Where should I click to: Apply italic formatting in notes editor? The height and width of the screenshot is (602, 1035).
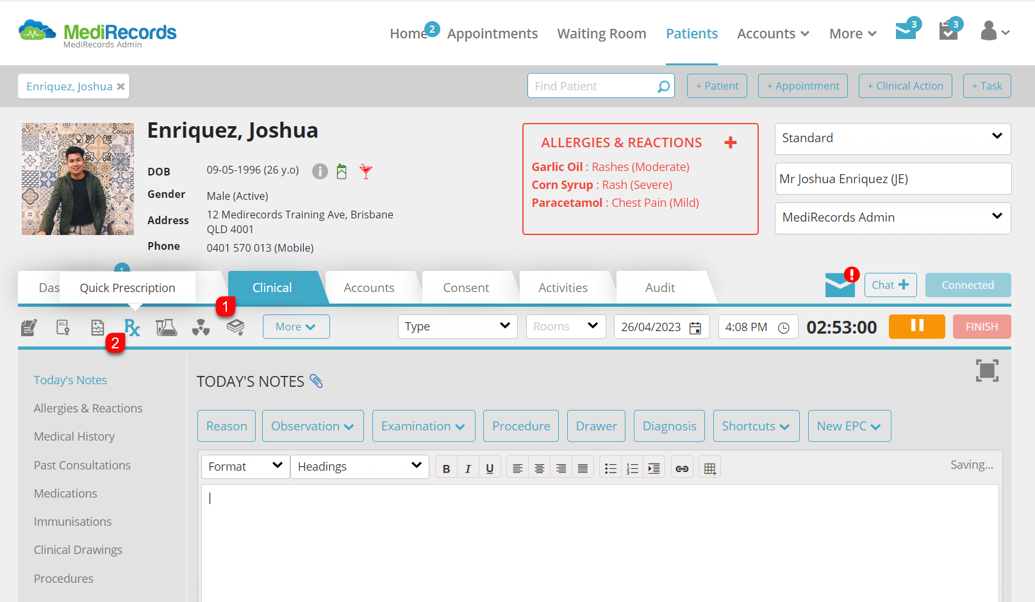tap(468, 469)
